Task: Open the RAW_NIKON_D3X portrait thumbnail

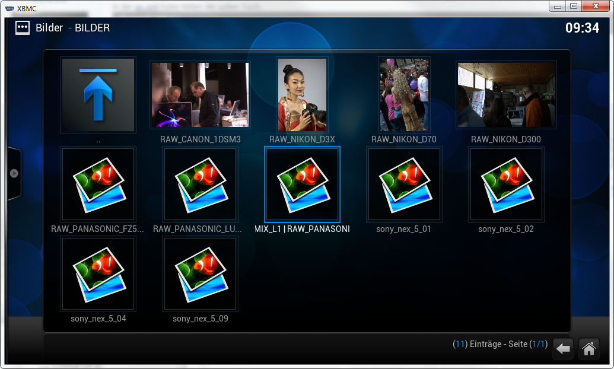Action: (302, 95)
